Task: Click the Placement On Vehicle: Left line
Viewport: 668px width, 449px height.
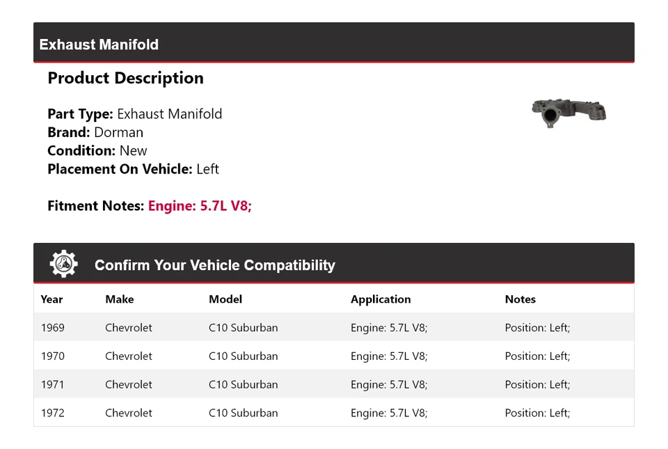Action: click(x=133, y=169)
